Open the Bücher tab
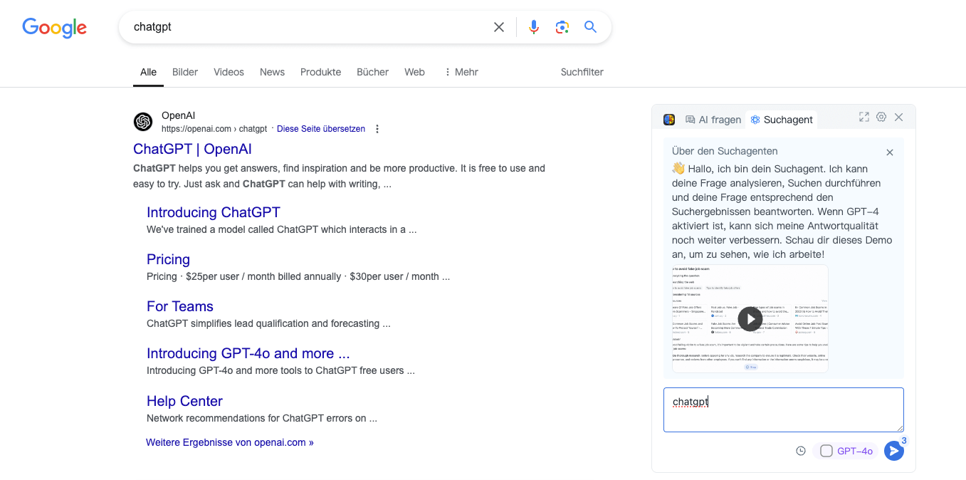 pos(372,72)
